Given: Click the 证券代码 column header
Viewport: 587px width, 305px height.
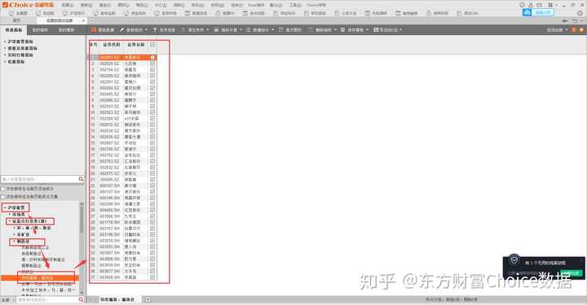Looking at the screenshot, I should [x=111, y=45].
